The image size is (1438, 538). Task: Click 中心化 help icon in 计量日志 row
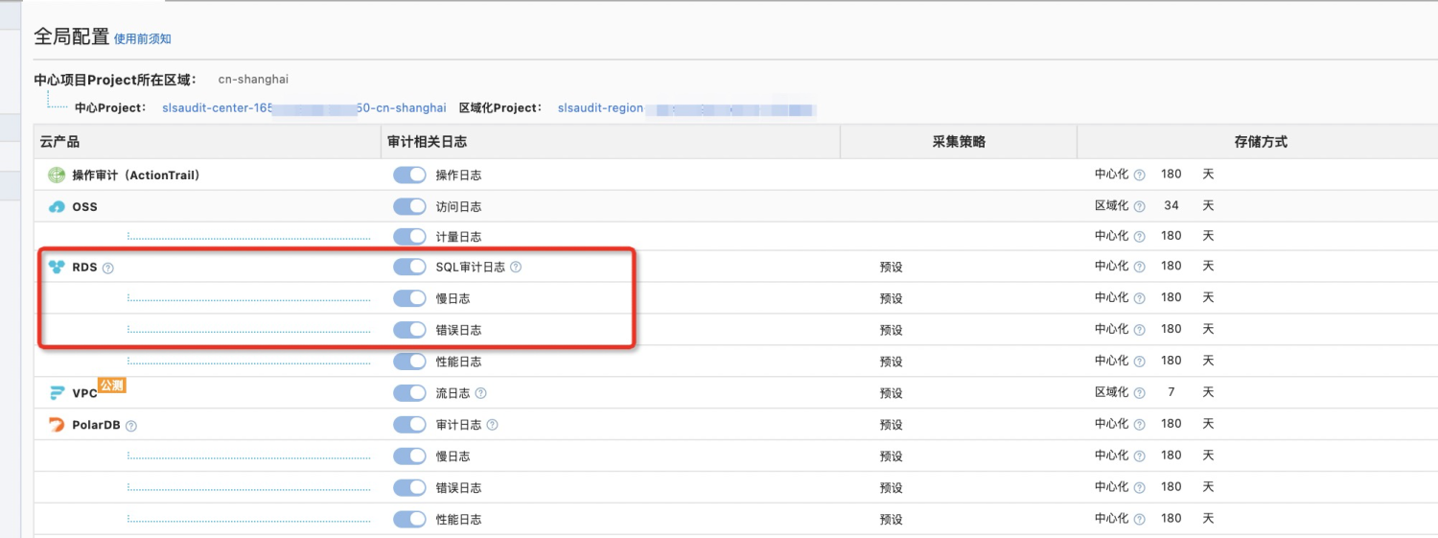coord(1140,236)
